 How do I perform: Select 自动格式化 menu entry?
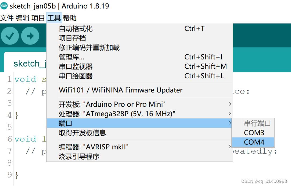[x=140, y=29]
